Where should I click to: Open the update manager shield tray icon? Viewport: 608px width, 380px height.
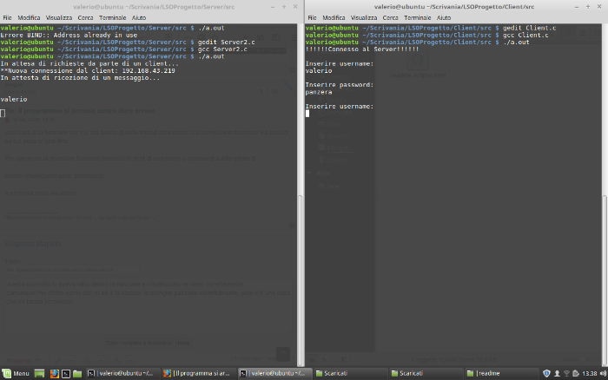click(546, 373)
